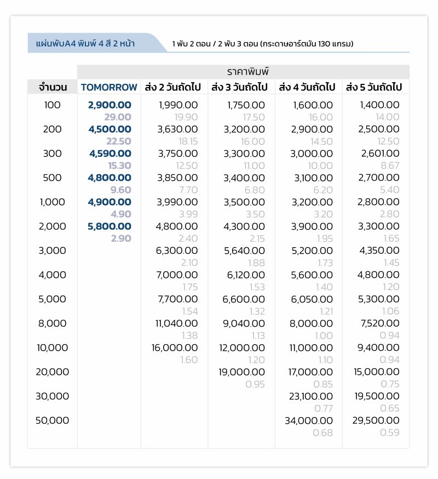Click the quantity 1,000 row label
The height and width of the screenshot is (479, 438).
(x=53, y=202)
